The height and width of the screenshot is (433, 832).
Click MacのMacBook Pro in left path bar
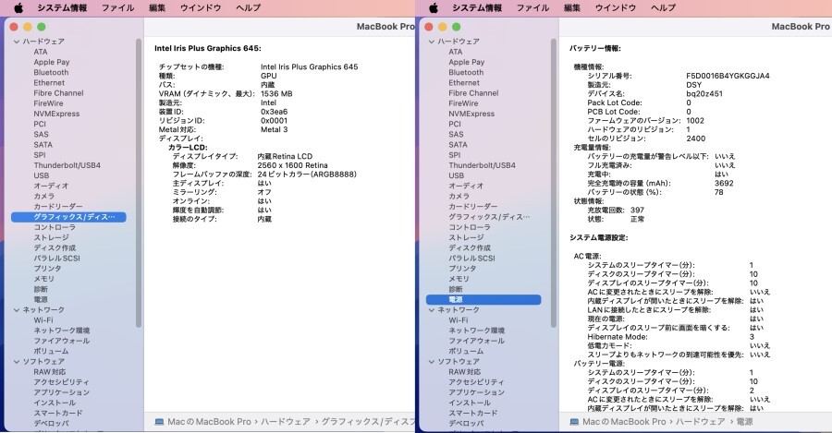click(x=209, y=422)
